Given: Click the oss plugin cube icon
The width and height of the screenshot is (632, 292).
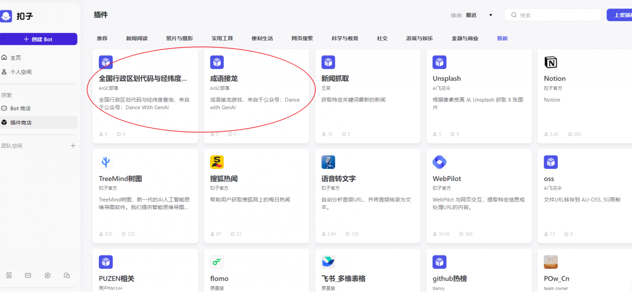Looking at the screenshot, I should [x=551, y=162].
